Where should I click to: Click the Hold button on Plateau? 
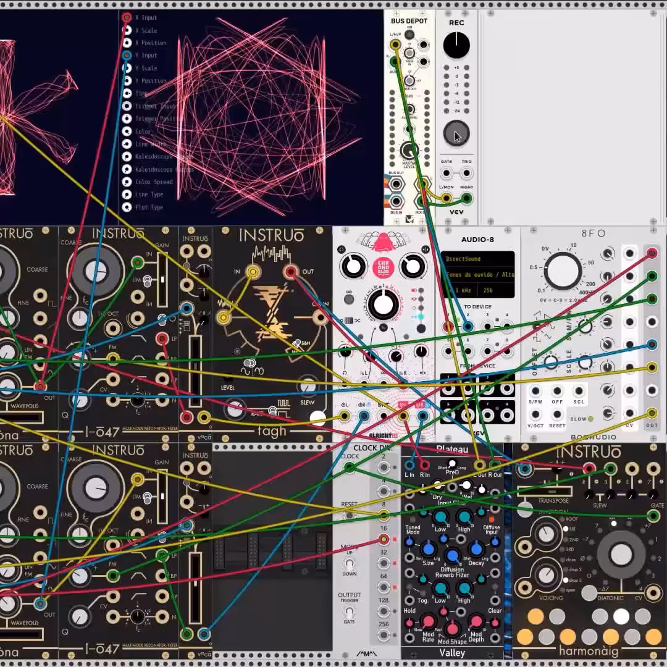[409, 623]
